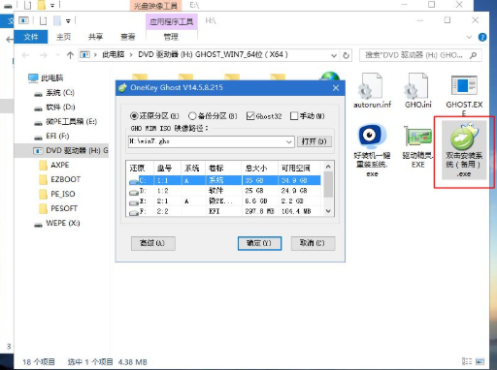Click 光盘映像工具 tab in background E:\ window
This screenshot has height=370, width=497.
pyautogui.click(x=155, y=6)
